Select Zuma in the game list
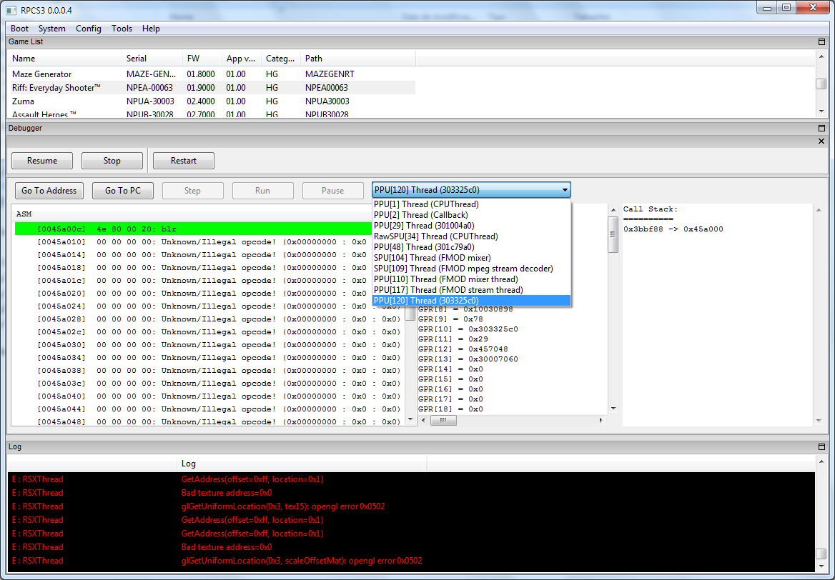Image resolution: width=835 pixels, height=580 pixels. [23, 101]
